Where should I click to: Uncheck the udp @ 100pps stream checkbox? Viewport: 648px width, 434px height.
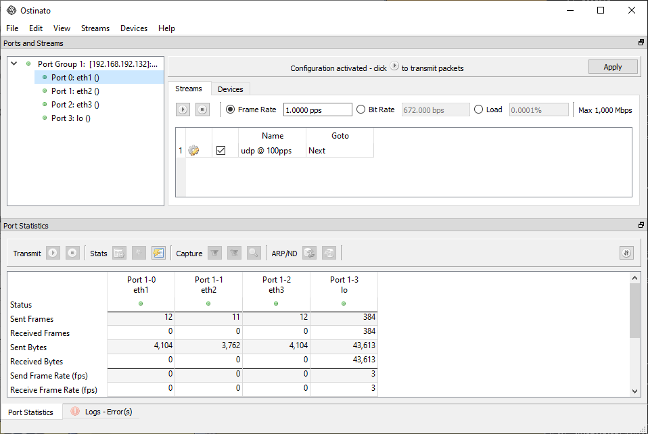click(221, 151)
